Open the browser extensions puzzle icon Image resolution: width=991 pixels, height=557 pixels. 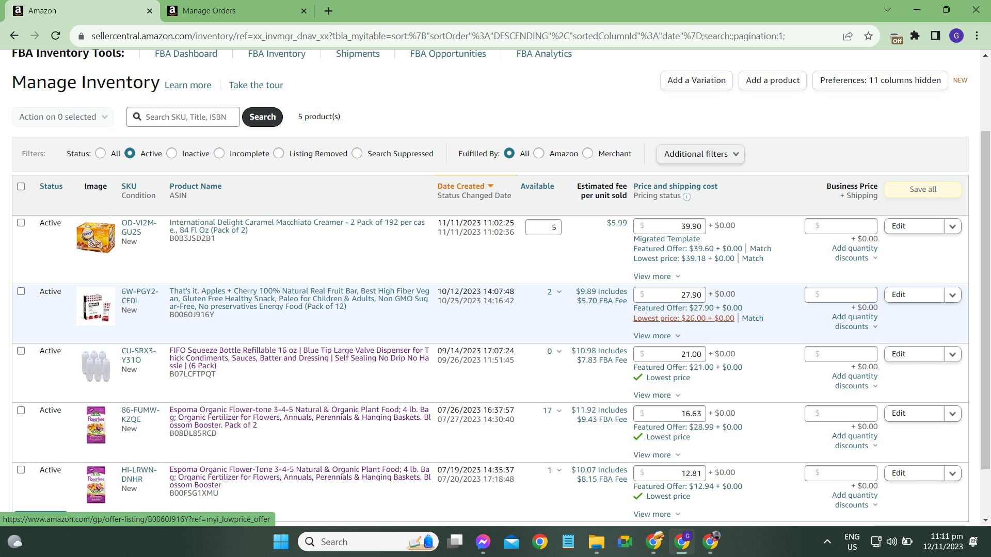(x=915, y=36)
